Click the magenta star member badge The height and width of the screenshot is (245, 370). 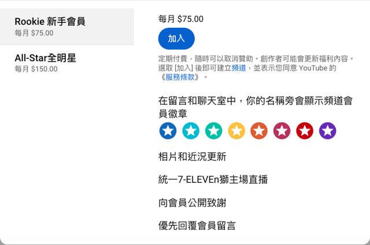(282, 131)
